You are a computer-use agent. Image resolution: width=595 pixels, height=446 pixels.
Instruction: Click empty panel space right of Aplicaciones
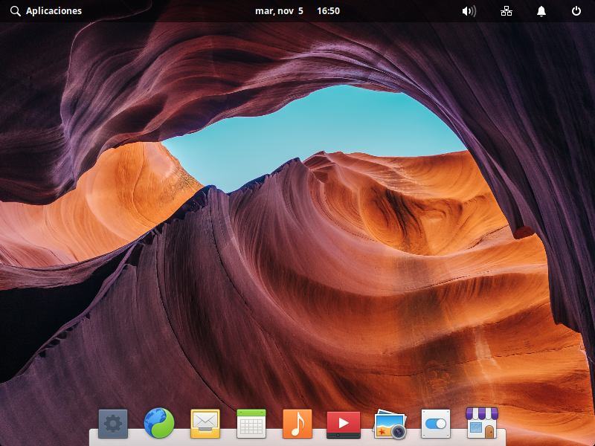click(164, 11)
